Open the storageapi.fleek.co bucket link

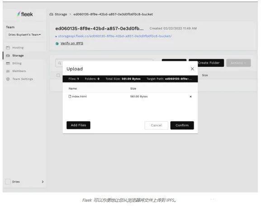coord(115,36)
